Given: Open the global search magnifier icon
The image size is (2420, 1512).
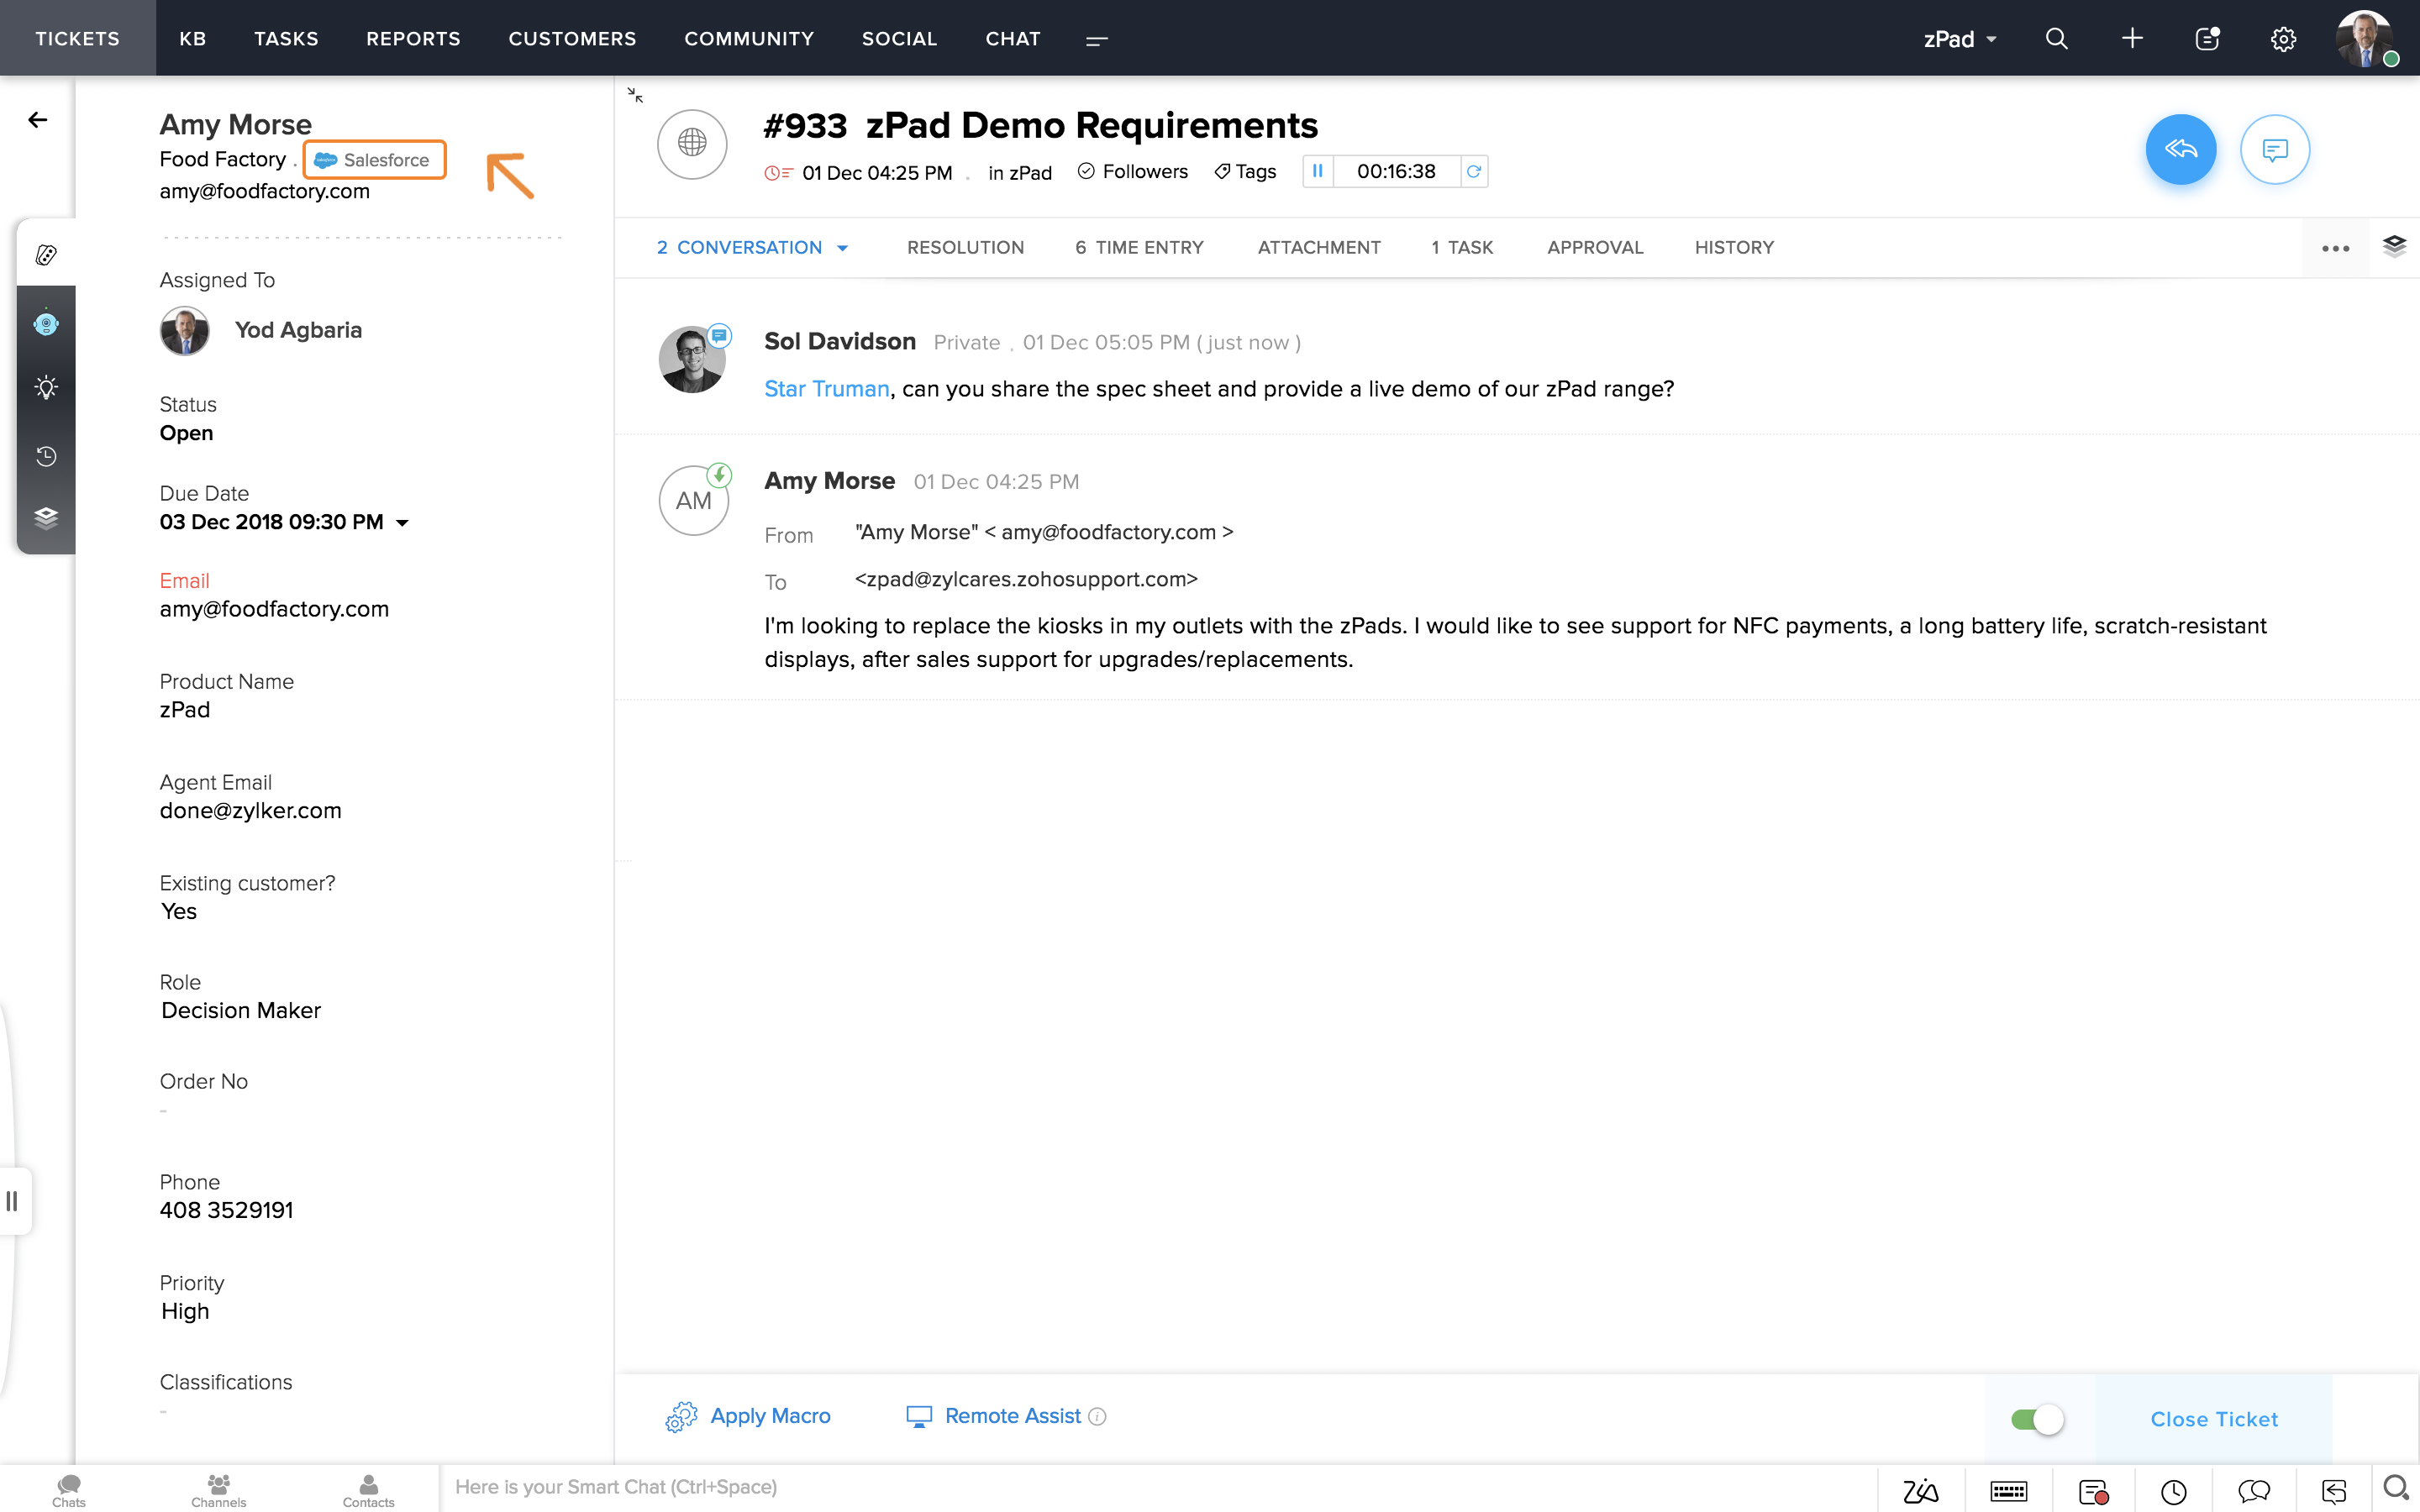Looking at the screenshot, I should pos(2056,39).
